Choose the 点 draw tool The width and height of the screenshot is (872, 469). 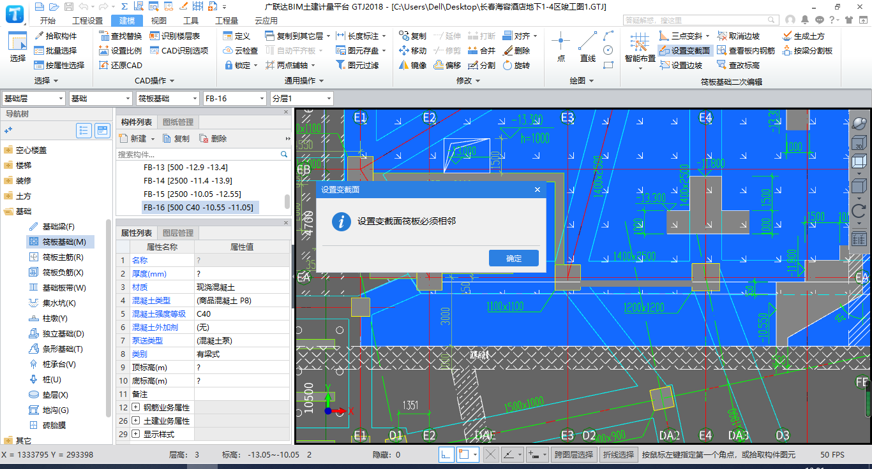pos(560,47)
